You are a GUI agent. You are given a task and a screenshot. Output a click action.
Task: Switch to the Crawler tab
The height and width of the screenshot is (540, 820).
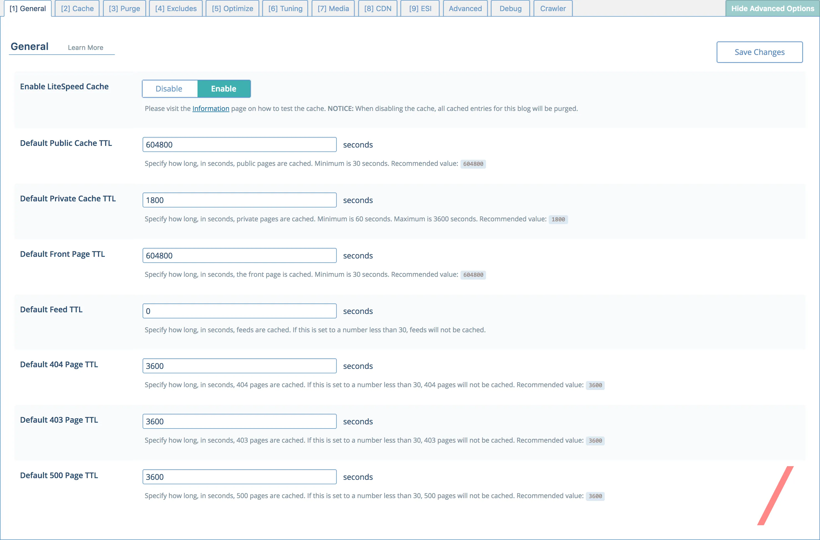[x=553, y=8]
